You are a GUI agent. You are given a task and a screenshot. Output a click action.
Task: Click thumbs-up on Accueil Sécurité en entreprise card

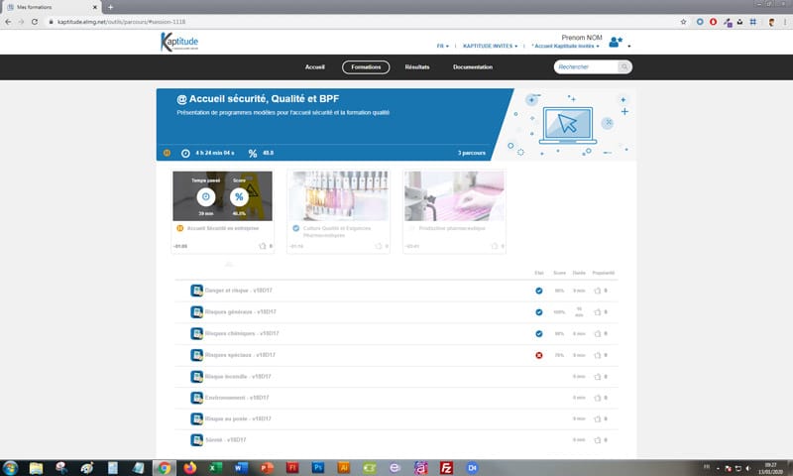click(x=263, y=245)
